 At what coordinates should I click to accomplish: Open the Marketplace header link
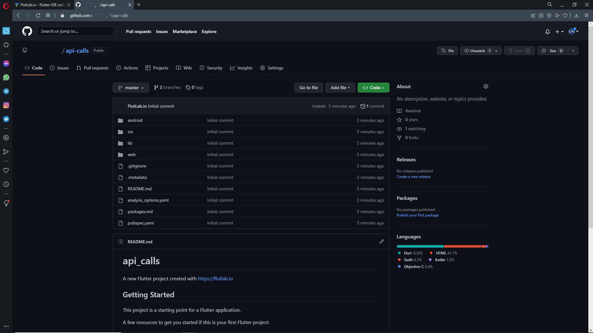[185, 31]
